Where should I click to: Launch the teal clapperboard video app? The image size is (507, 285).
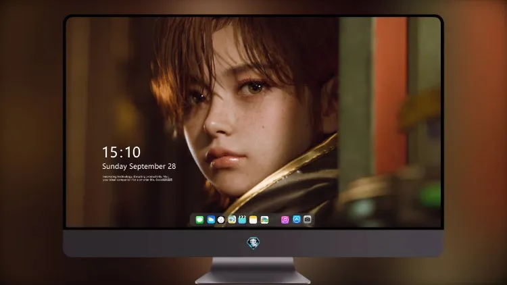(x=242, y=219)
